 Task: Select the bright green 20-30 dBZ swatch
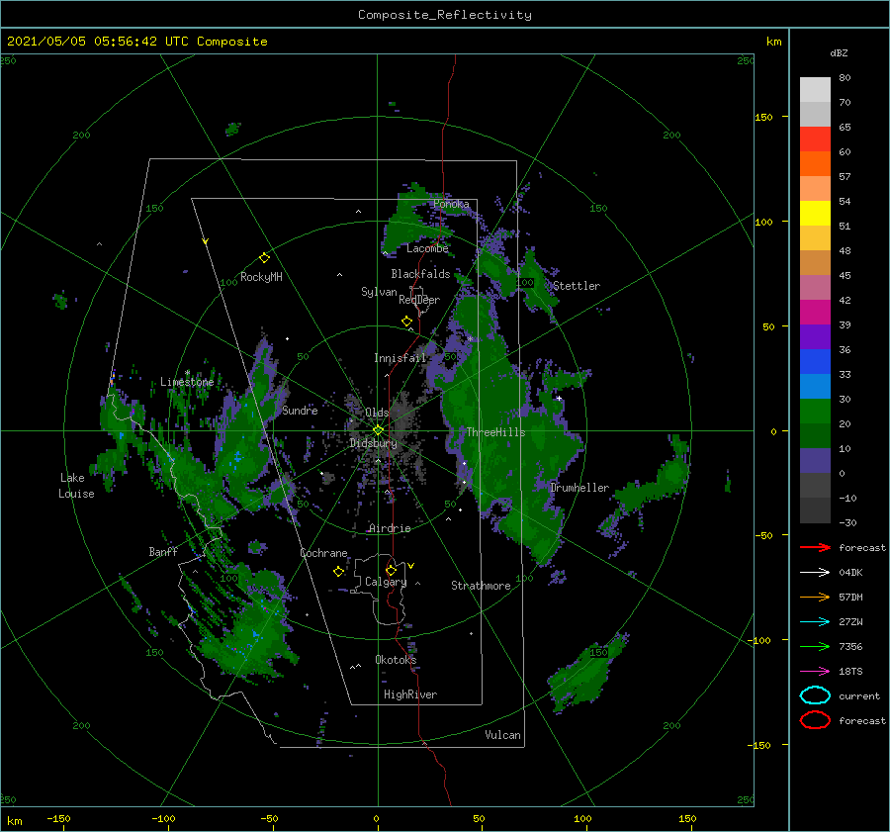click(x=815, y=412)
